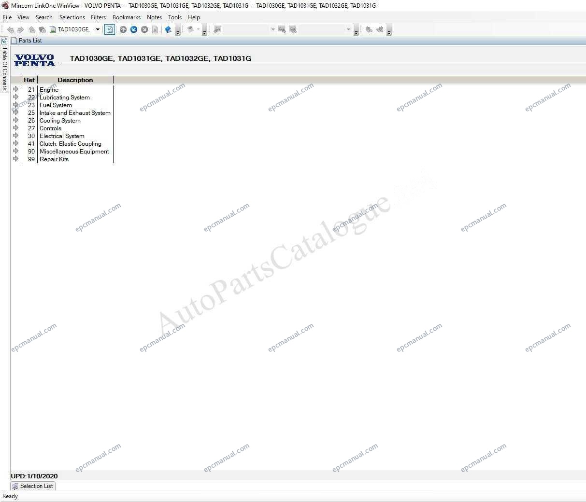Image resolution: width=586 pixels, height=502 pixels.
Task: Click the up-arrow circle toolbar icon
Action: (123, 29)
